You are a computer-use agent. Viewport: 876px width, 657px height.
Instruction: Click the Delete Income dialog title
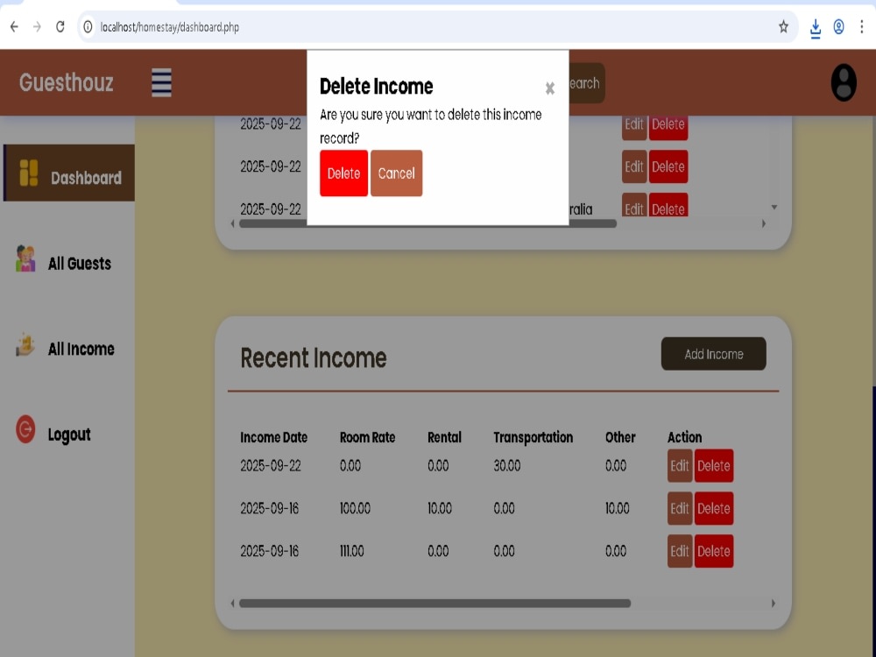377,87
